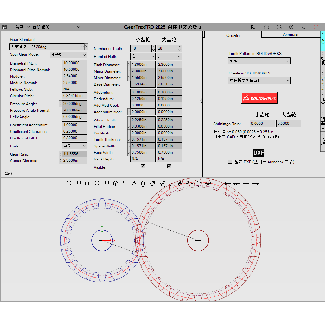Click the zoom in/out circle with vertical arrow icon
The image size is (325, 325).
tap(162, 184)
